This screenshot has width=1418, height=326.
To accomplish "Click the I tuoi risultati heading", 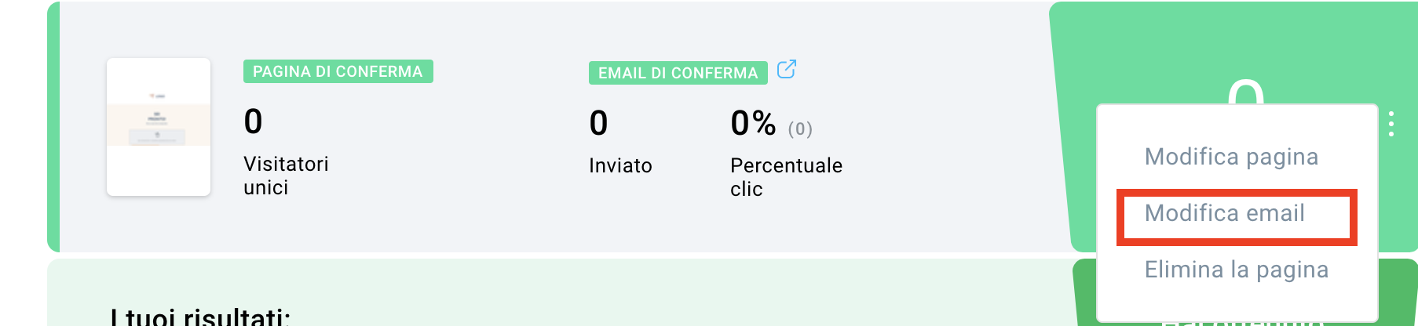I will pyautogui.click(x=200, y=316).
